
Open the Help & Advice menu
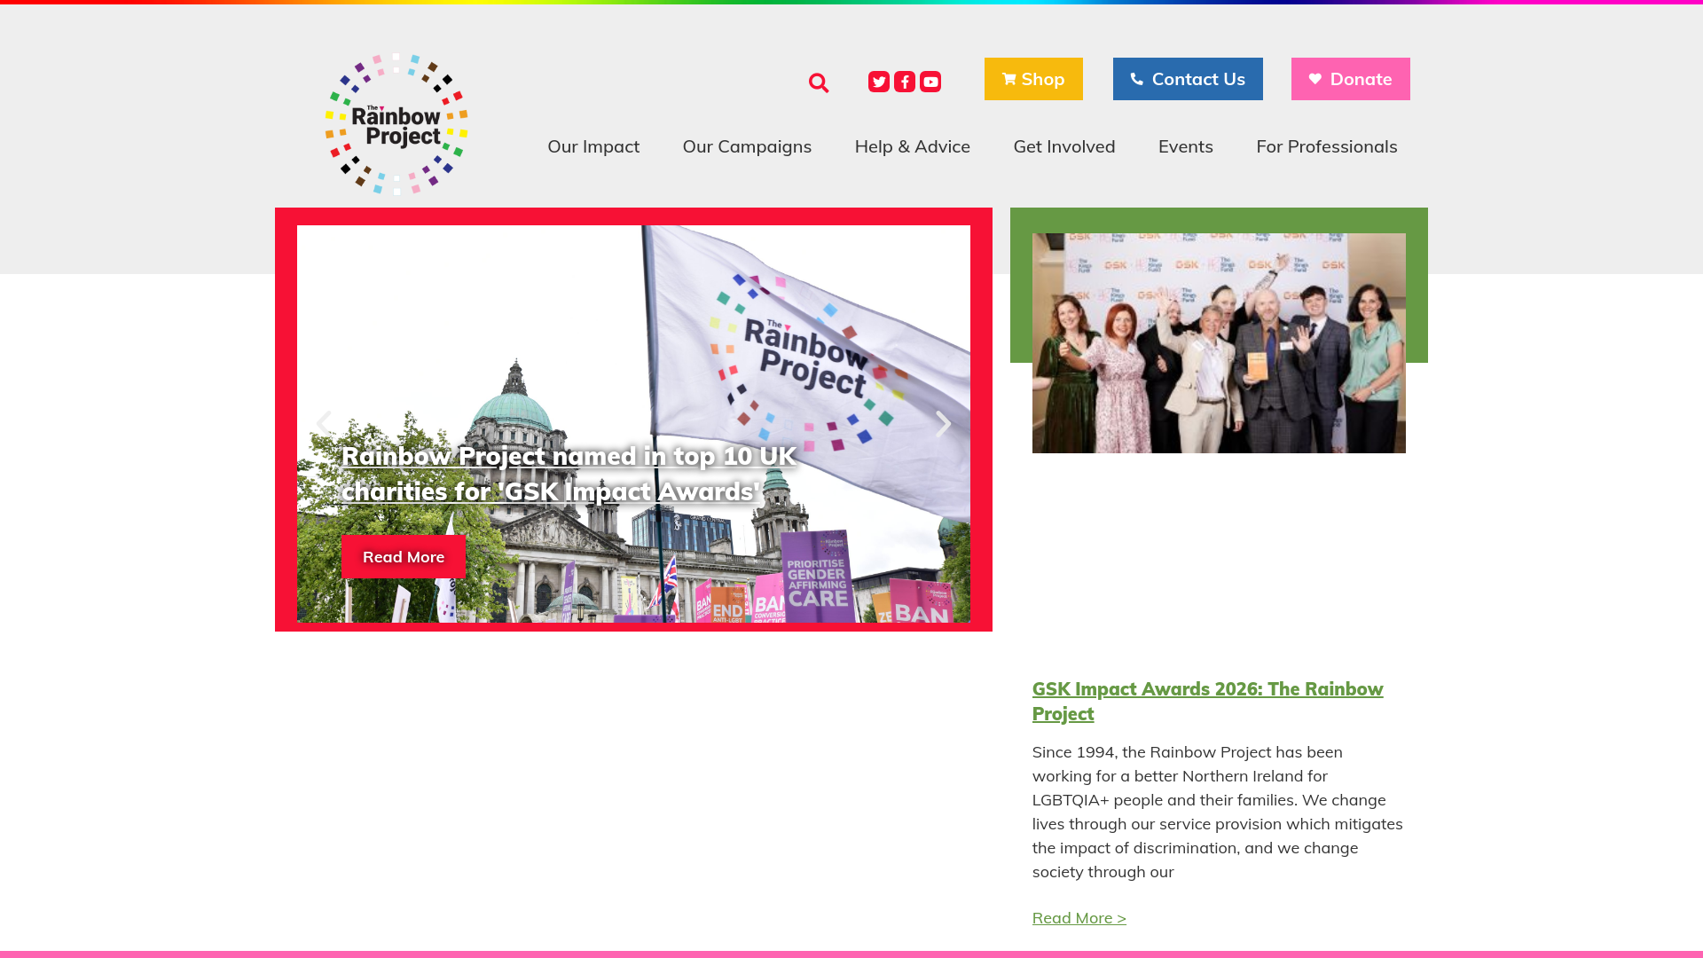912,146
